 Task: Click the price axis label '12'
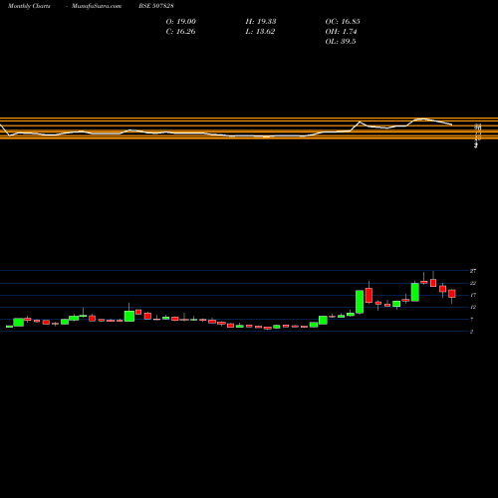[473, 307]
